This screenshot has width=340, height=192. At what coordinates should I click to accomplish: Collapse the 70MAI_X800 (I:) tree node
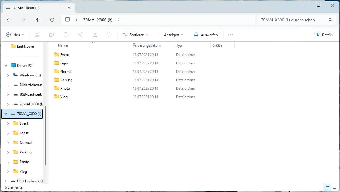5,114
